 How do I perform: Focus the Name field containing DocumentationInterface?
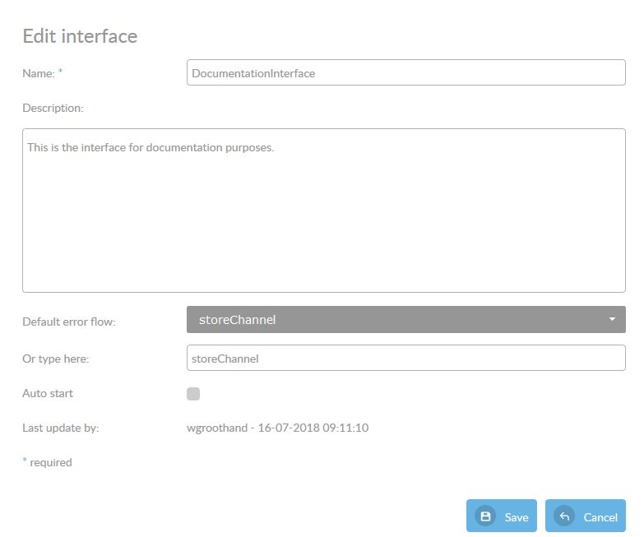point(405,72)
